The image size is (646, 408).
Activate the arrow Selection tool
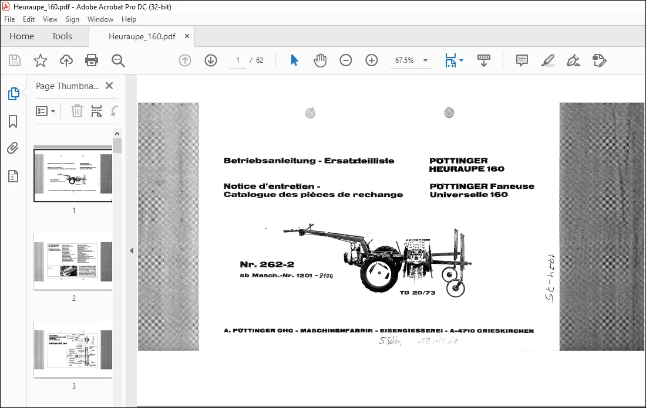click(294, 60)
